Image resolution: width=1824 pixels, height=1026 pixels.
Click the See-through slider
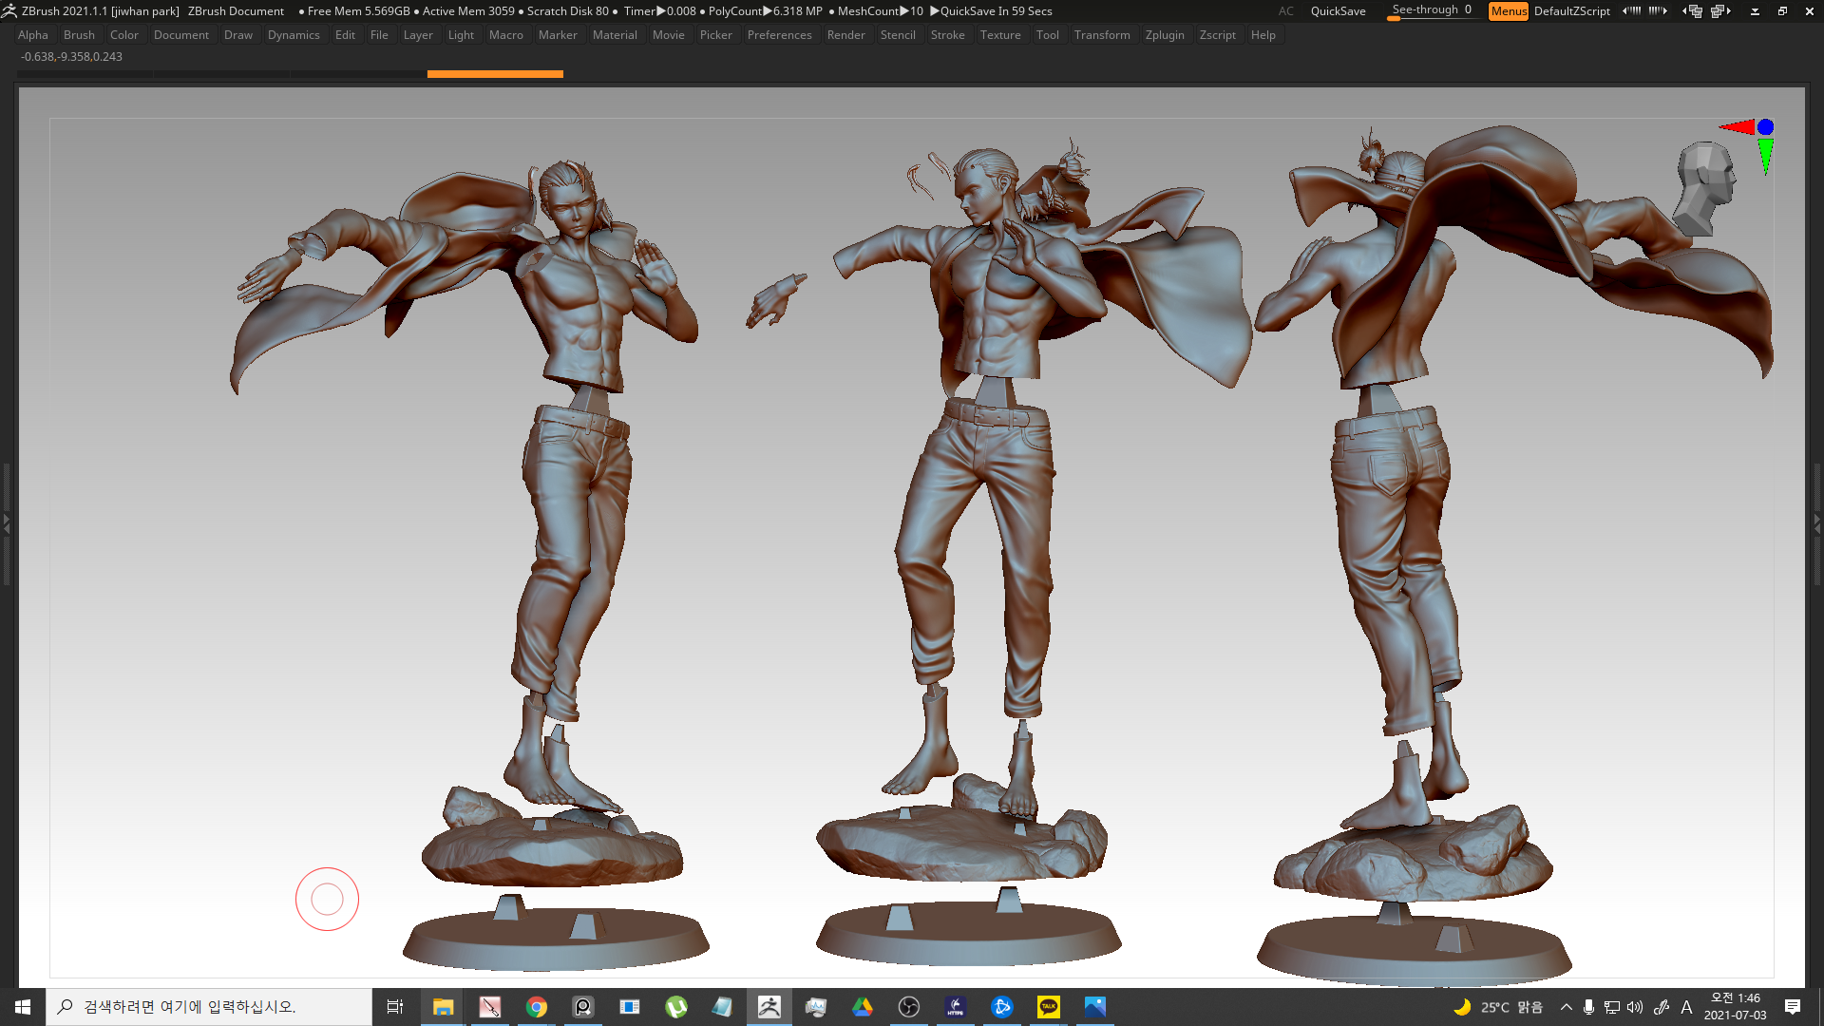tap(1431, 10)
